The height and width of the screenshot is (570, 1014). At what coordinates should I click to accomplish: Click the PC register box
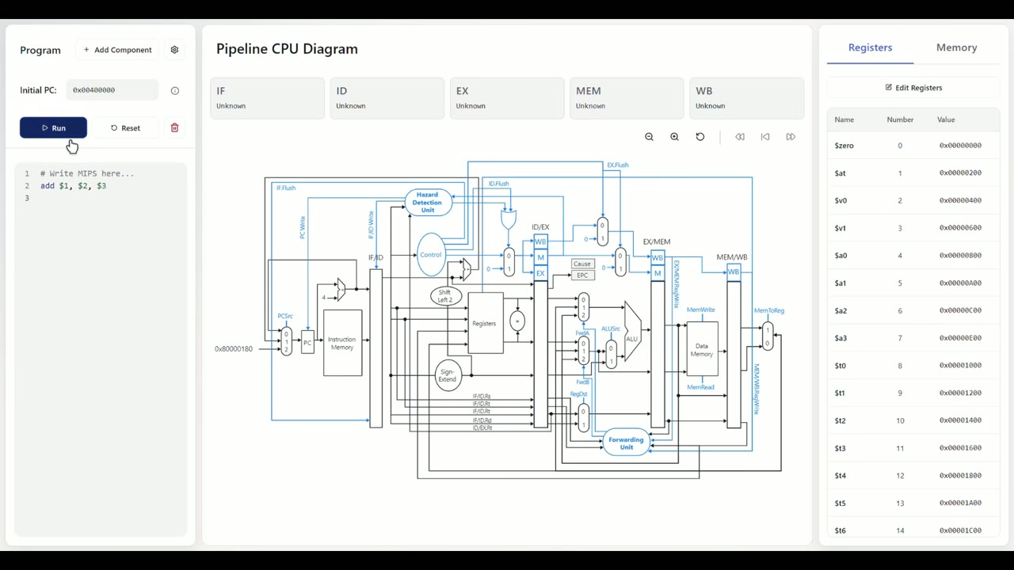pos(307,343)
